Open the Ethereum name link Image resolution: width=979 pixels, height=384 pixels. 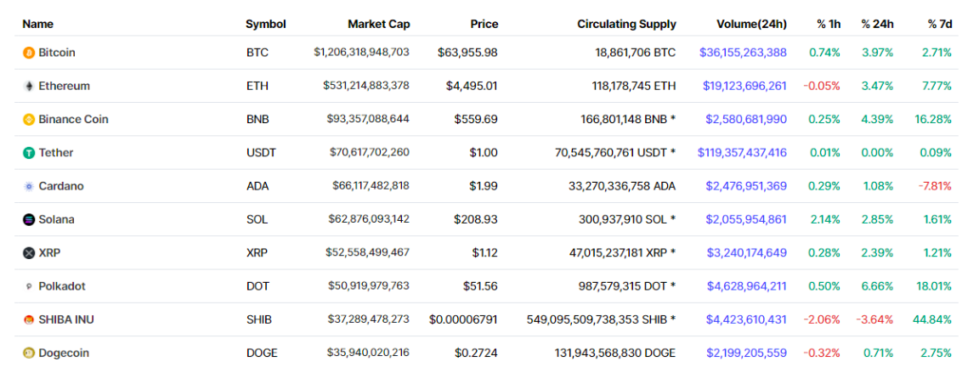pyautogui.click(x=64, y=86)
